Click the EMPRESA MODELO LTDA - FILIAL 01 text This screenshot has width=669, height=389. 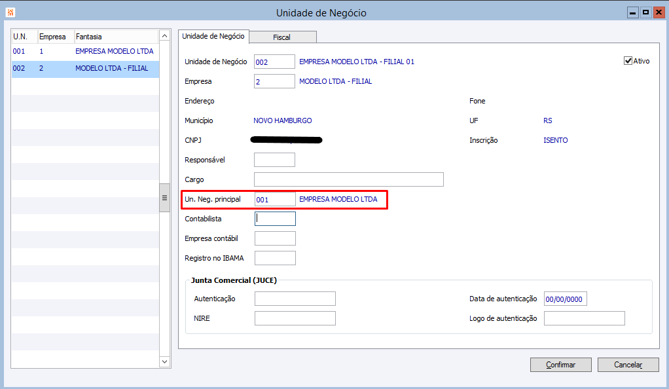[357, 62]
